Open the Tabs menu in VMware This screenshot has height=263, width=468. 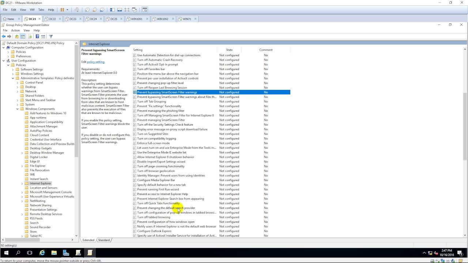[x=41, y=9]
